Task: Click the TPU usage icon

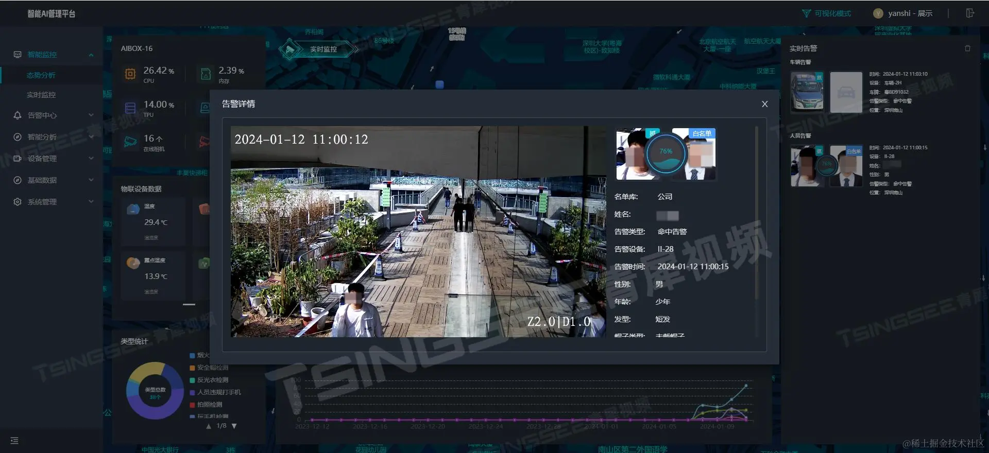Action: [x=130, y=108]
